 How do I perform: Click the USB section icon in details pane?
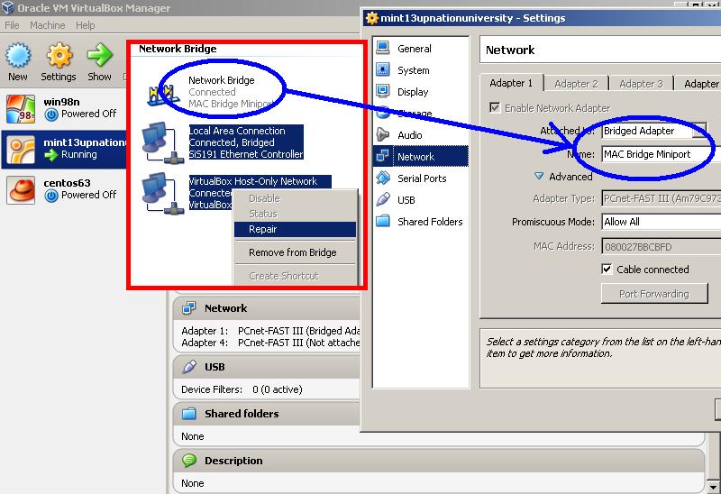189,367
